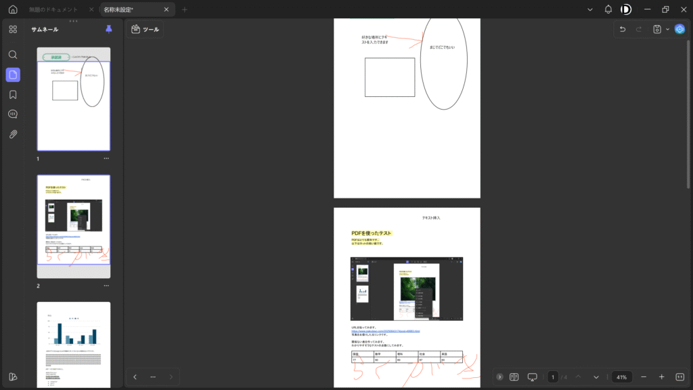693x390 pixels.
Task: Open page 1 thumbnail options menu
Action: coord(106,158)
